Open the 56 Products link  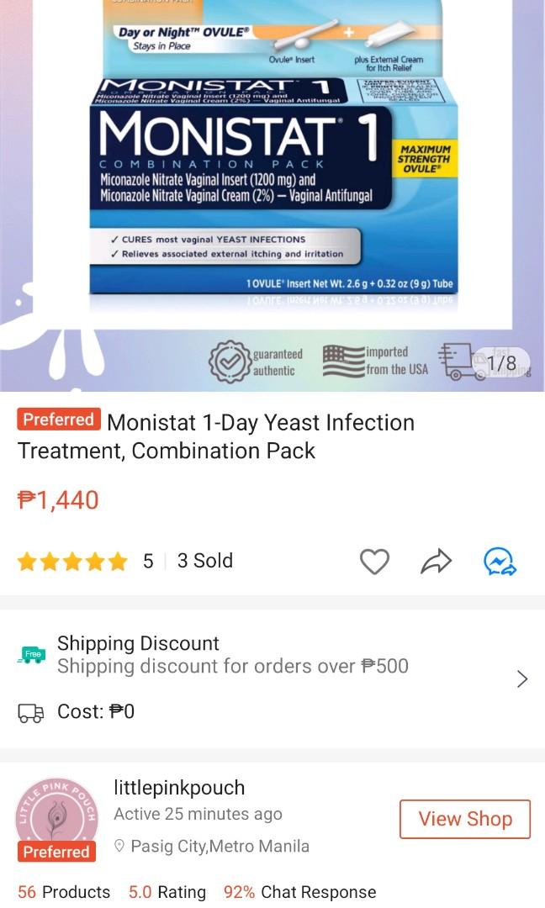(64, 892)
